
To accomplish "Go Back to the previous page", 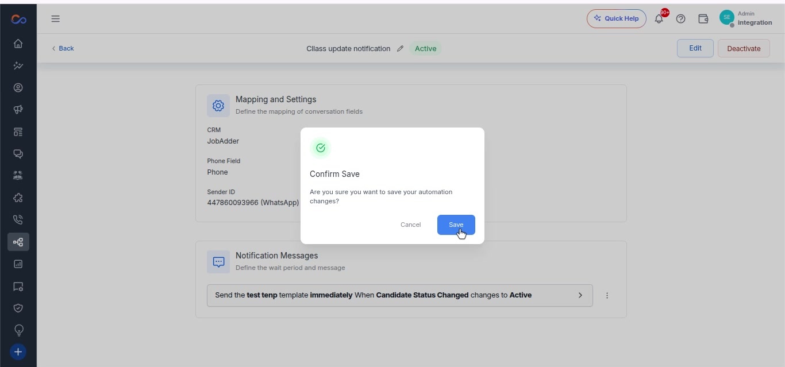I will [x=63, y=48].
